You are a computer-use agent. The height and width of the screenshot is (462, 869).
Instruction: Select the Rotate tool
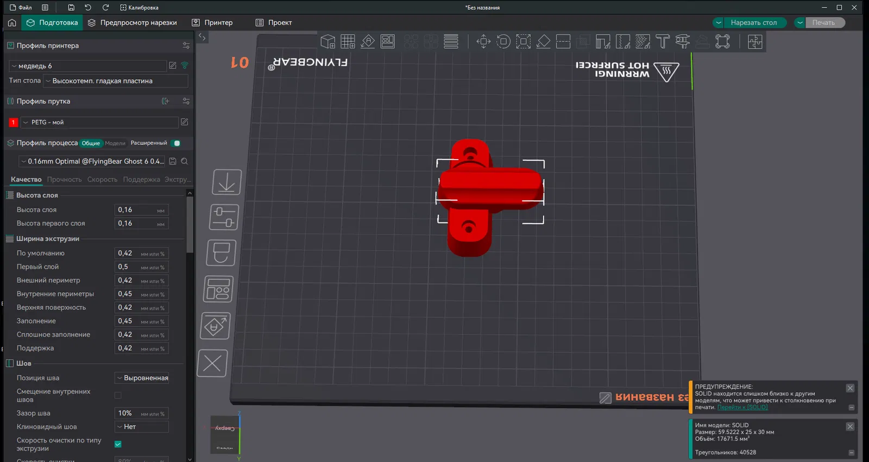click(x=503, y=41)
